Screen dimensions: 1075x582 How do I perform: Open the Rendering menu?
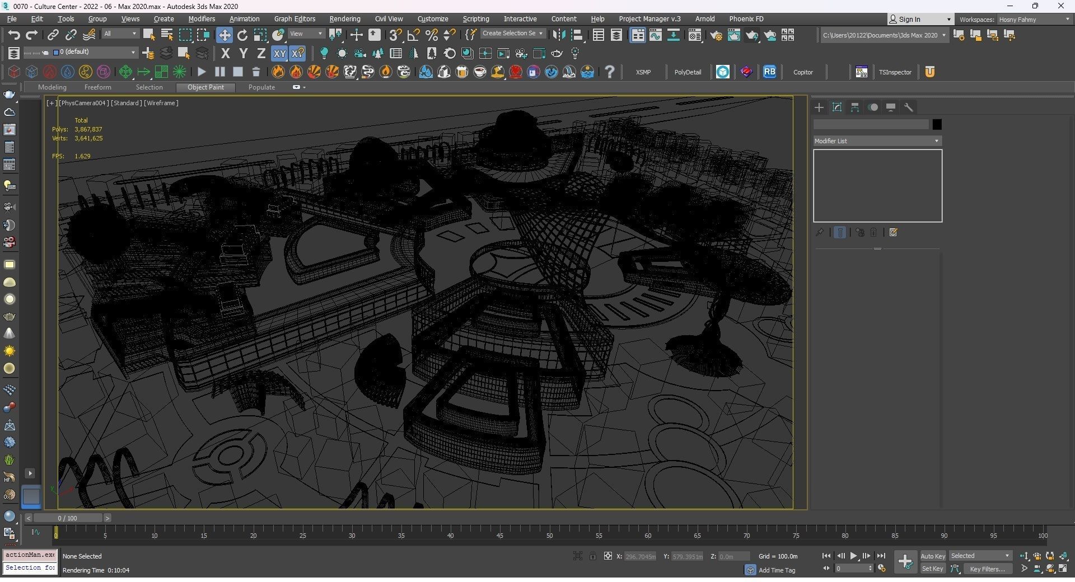(x=345, y=19)
